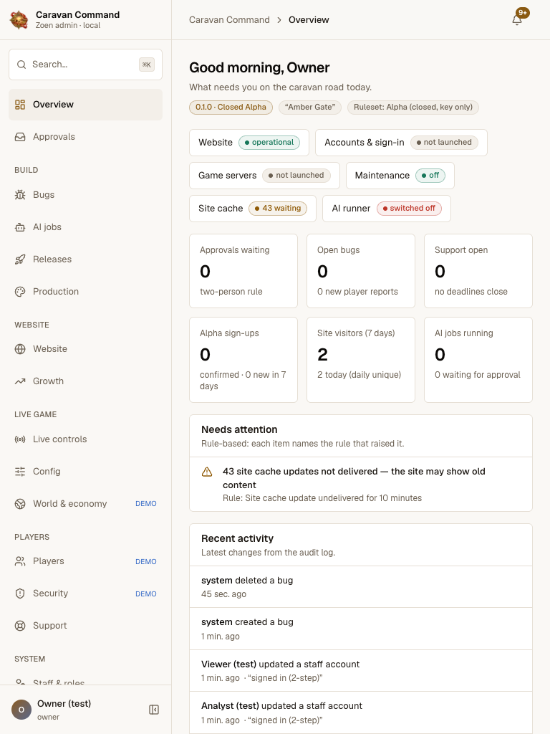Open AI jobs in sidebar
550x734 pixels.
(x=86, y=227)
